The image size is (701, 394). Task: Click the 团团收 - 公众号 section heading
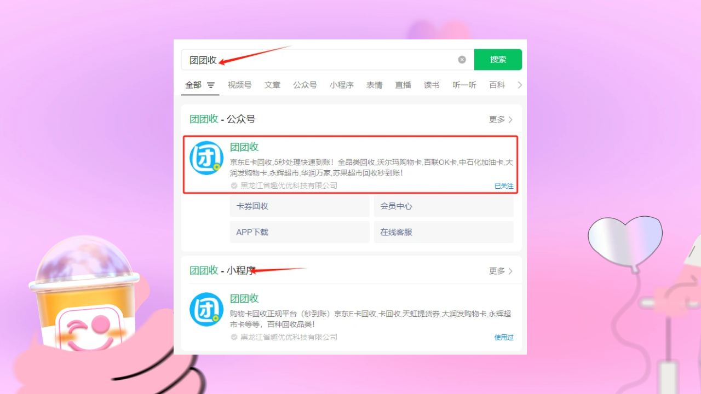[x=222, y=119]
